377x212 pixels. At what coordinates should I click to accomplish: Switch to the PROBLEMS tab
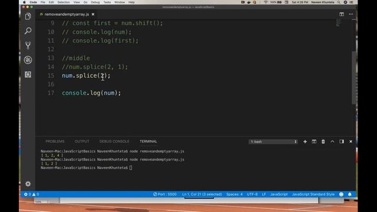click(x=55, y=141)
